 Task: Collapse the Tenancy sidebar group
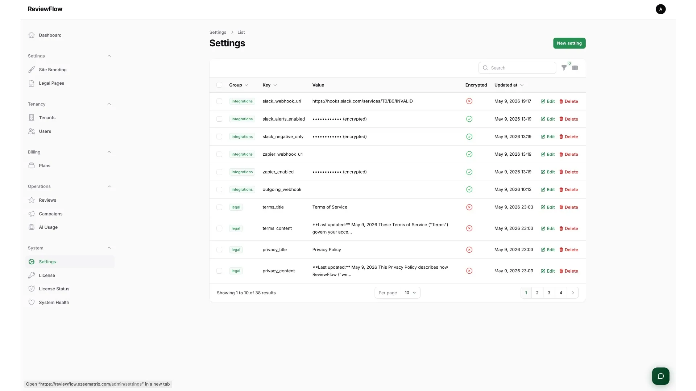(x=109, y=104)
